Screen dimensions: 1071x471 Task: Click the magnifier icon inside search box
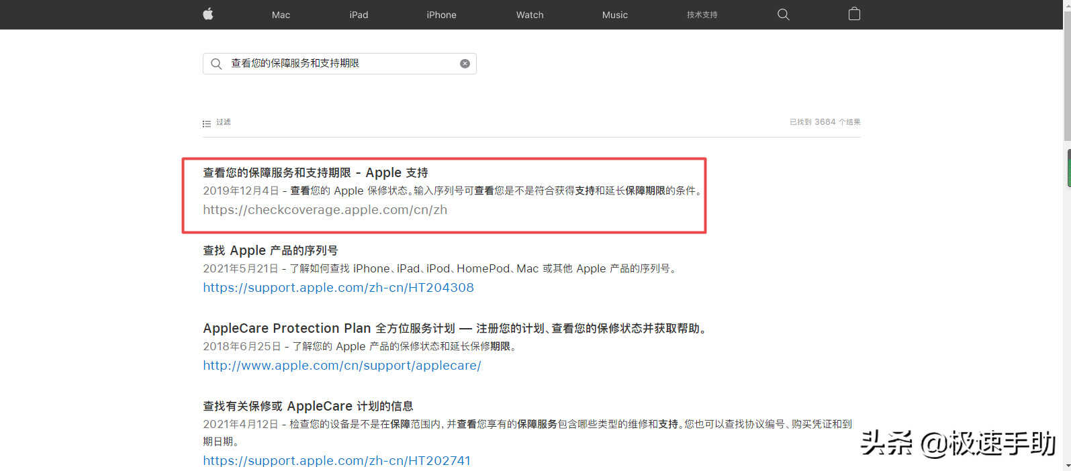(216, 64)
